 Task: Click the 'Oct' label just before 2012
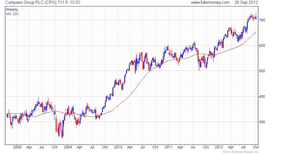(206, 147)
